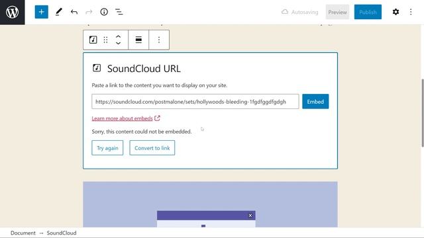Open the list view outline
This screenshot has height=238, width=424.
[x=119, y=12]
